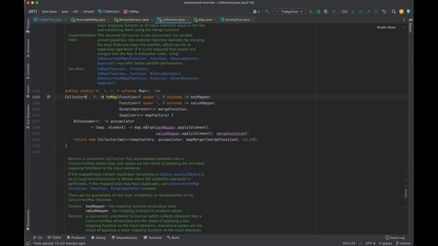Click the Collectors breadcrumb in navigation bar

point(109,12)
